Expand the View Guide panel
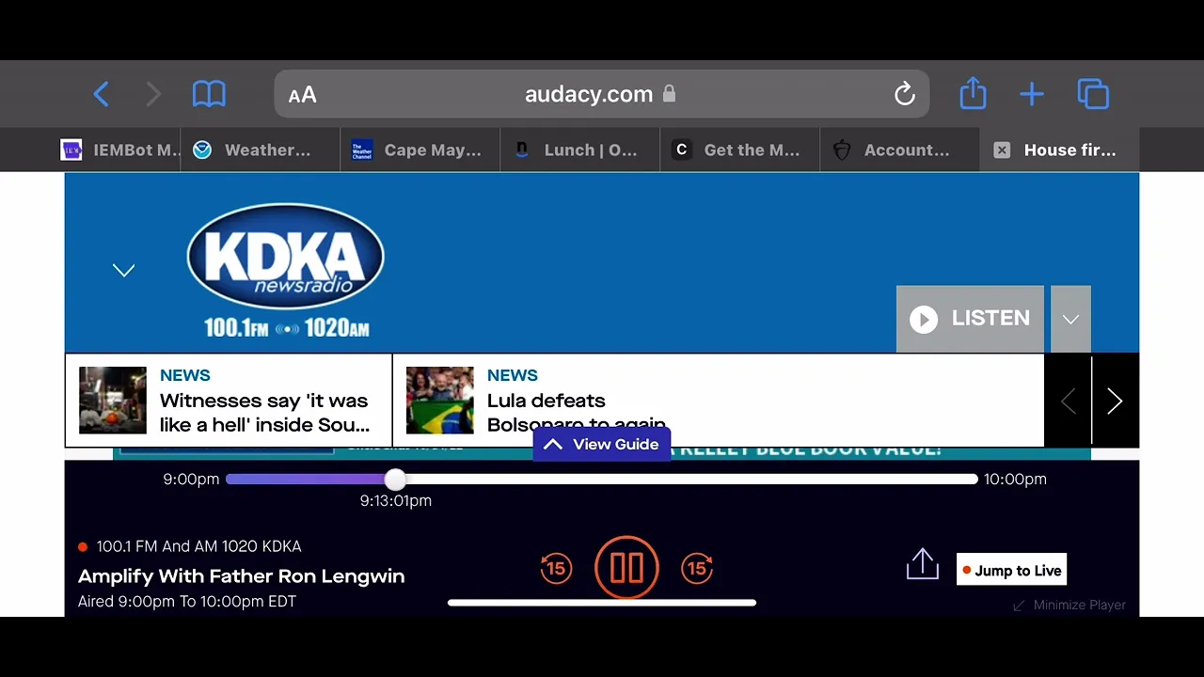Screen dimensions: 1204x677 [602, 444]
